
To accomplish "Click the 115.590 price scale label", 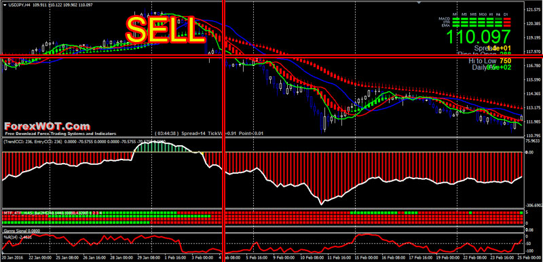I will pyautogui.click(x=533, y=79).
